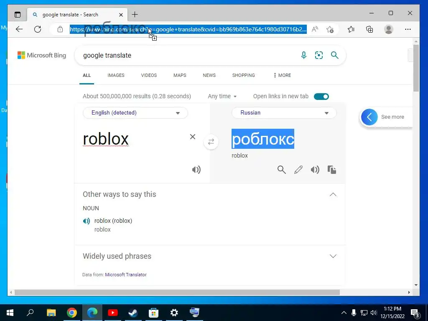This screenshot has height=321, width=428.
Task: Collapse Other ways to say this section
Action: pos(333,195)
